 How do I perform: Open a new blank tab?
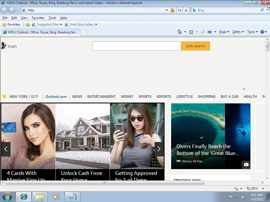[x=84, y=32]
